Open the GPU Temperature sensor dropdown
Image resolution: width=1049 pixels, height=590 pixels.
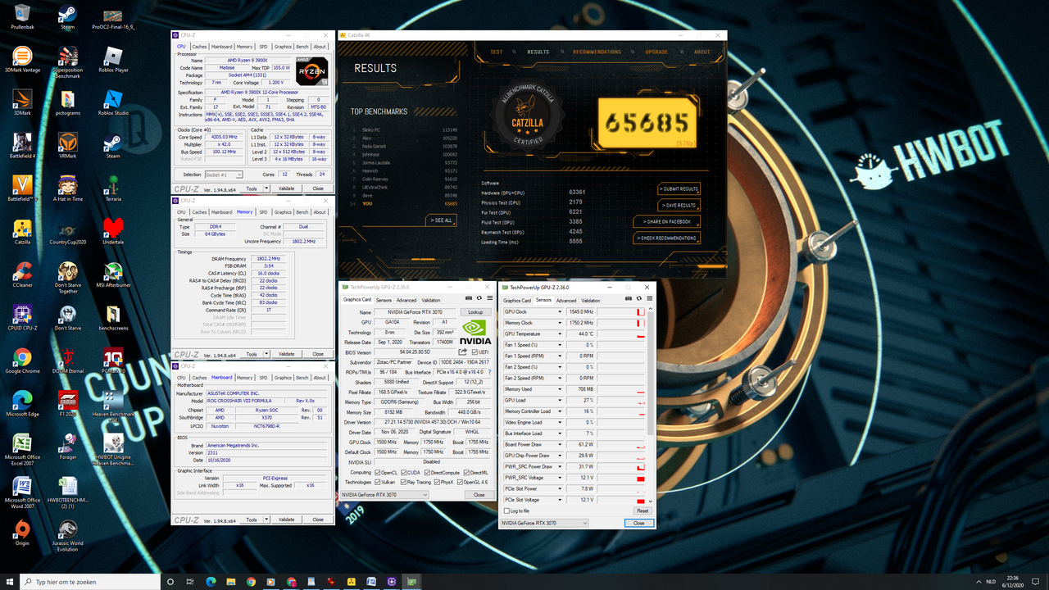[560, 334]
